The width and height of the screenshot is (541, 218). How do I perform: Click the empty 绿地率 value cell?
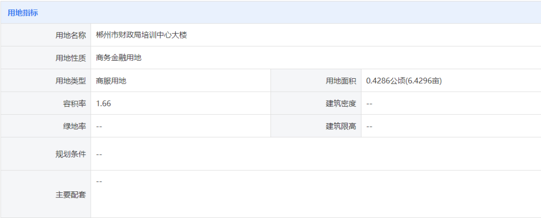(x=181, y=126)
